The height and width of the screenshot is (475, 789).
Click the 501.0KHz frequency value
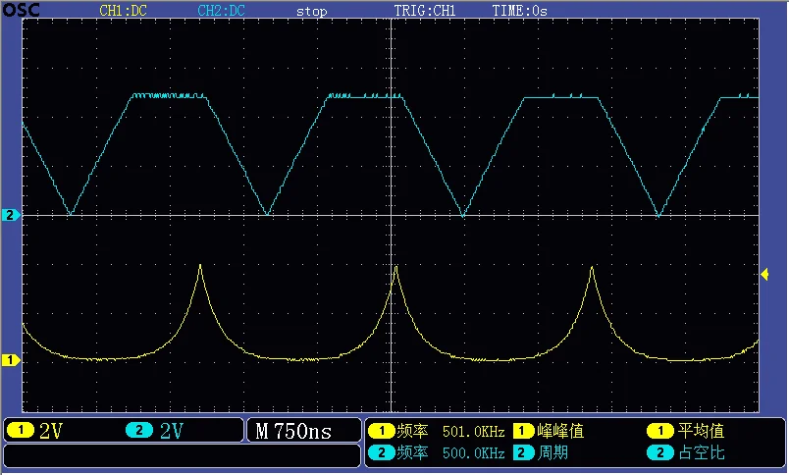coord(474,432)
